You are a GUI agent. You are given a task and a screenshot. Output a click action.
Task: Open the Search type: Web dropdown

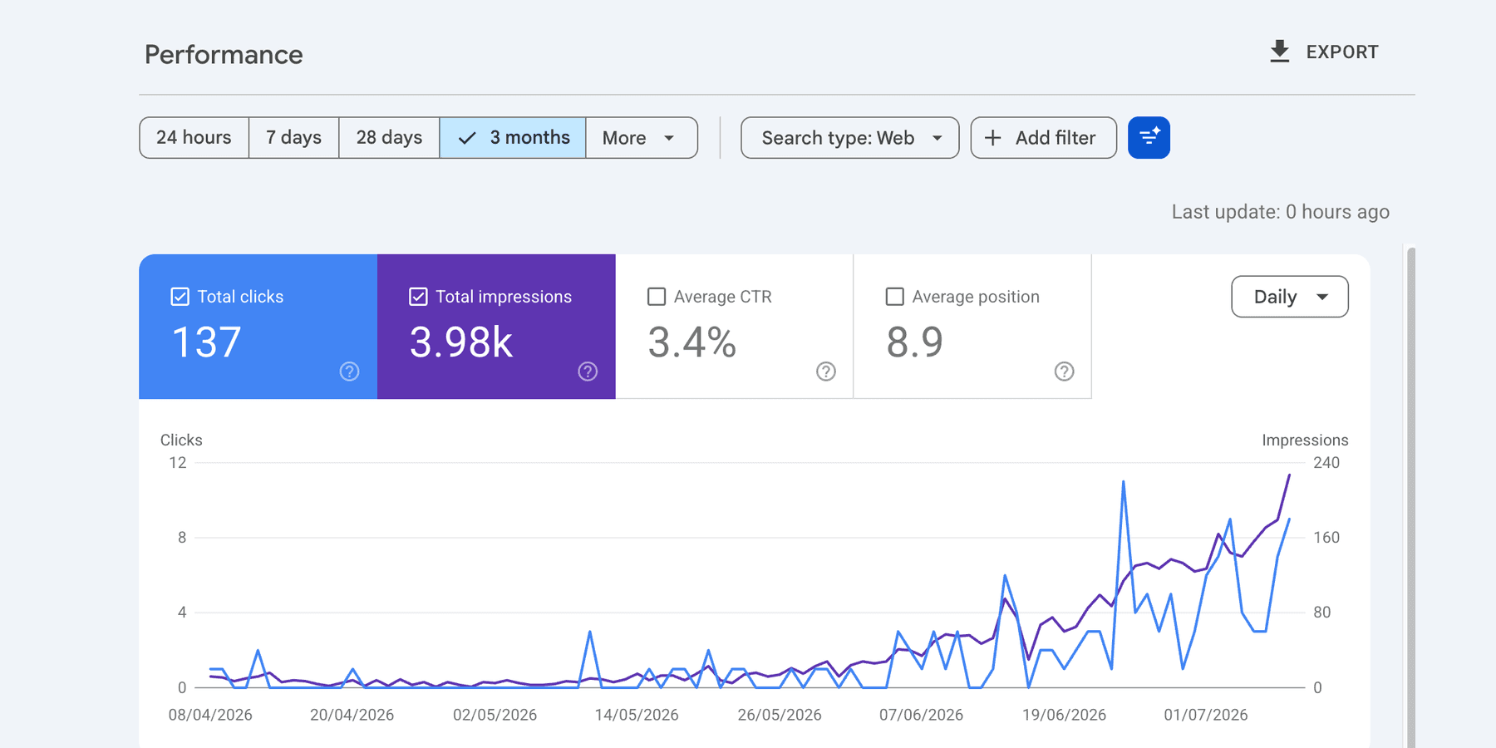point(849,138)
